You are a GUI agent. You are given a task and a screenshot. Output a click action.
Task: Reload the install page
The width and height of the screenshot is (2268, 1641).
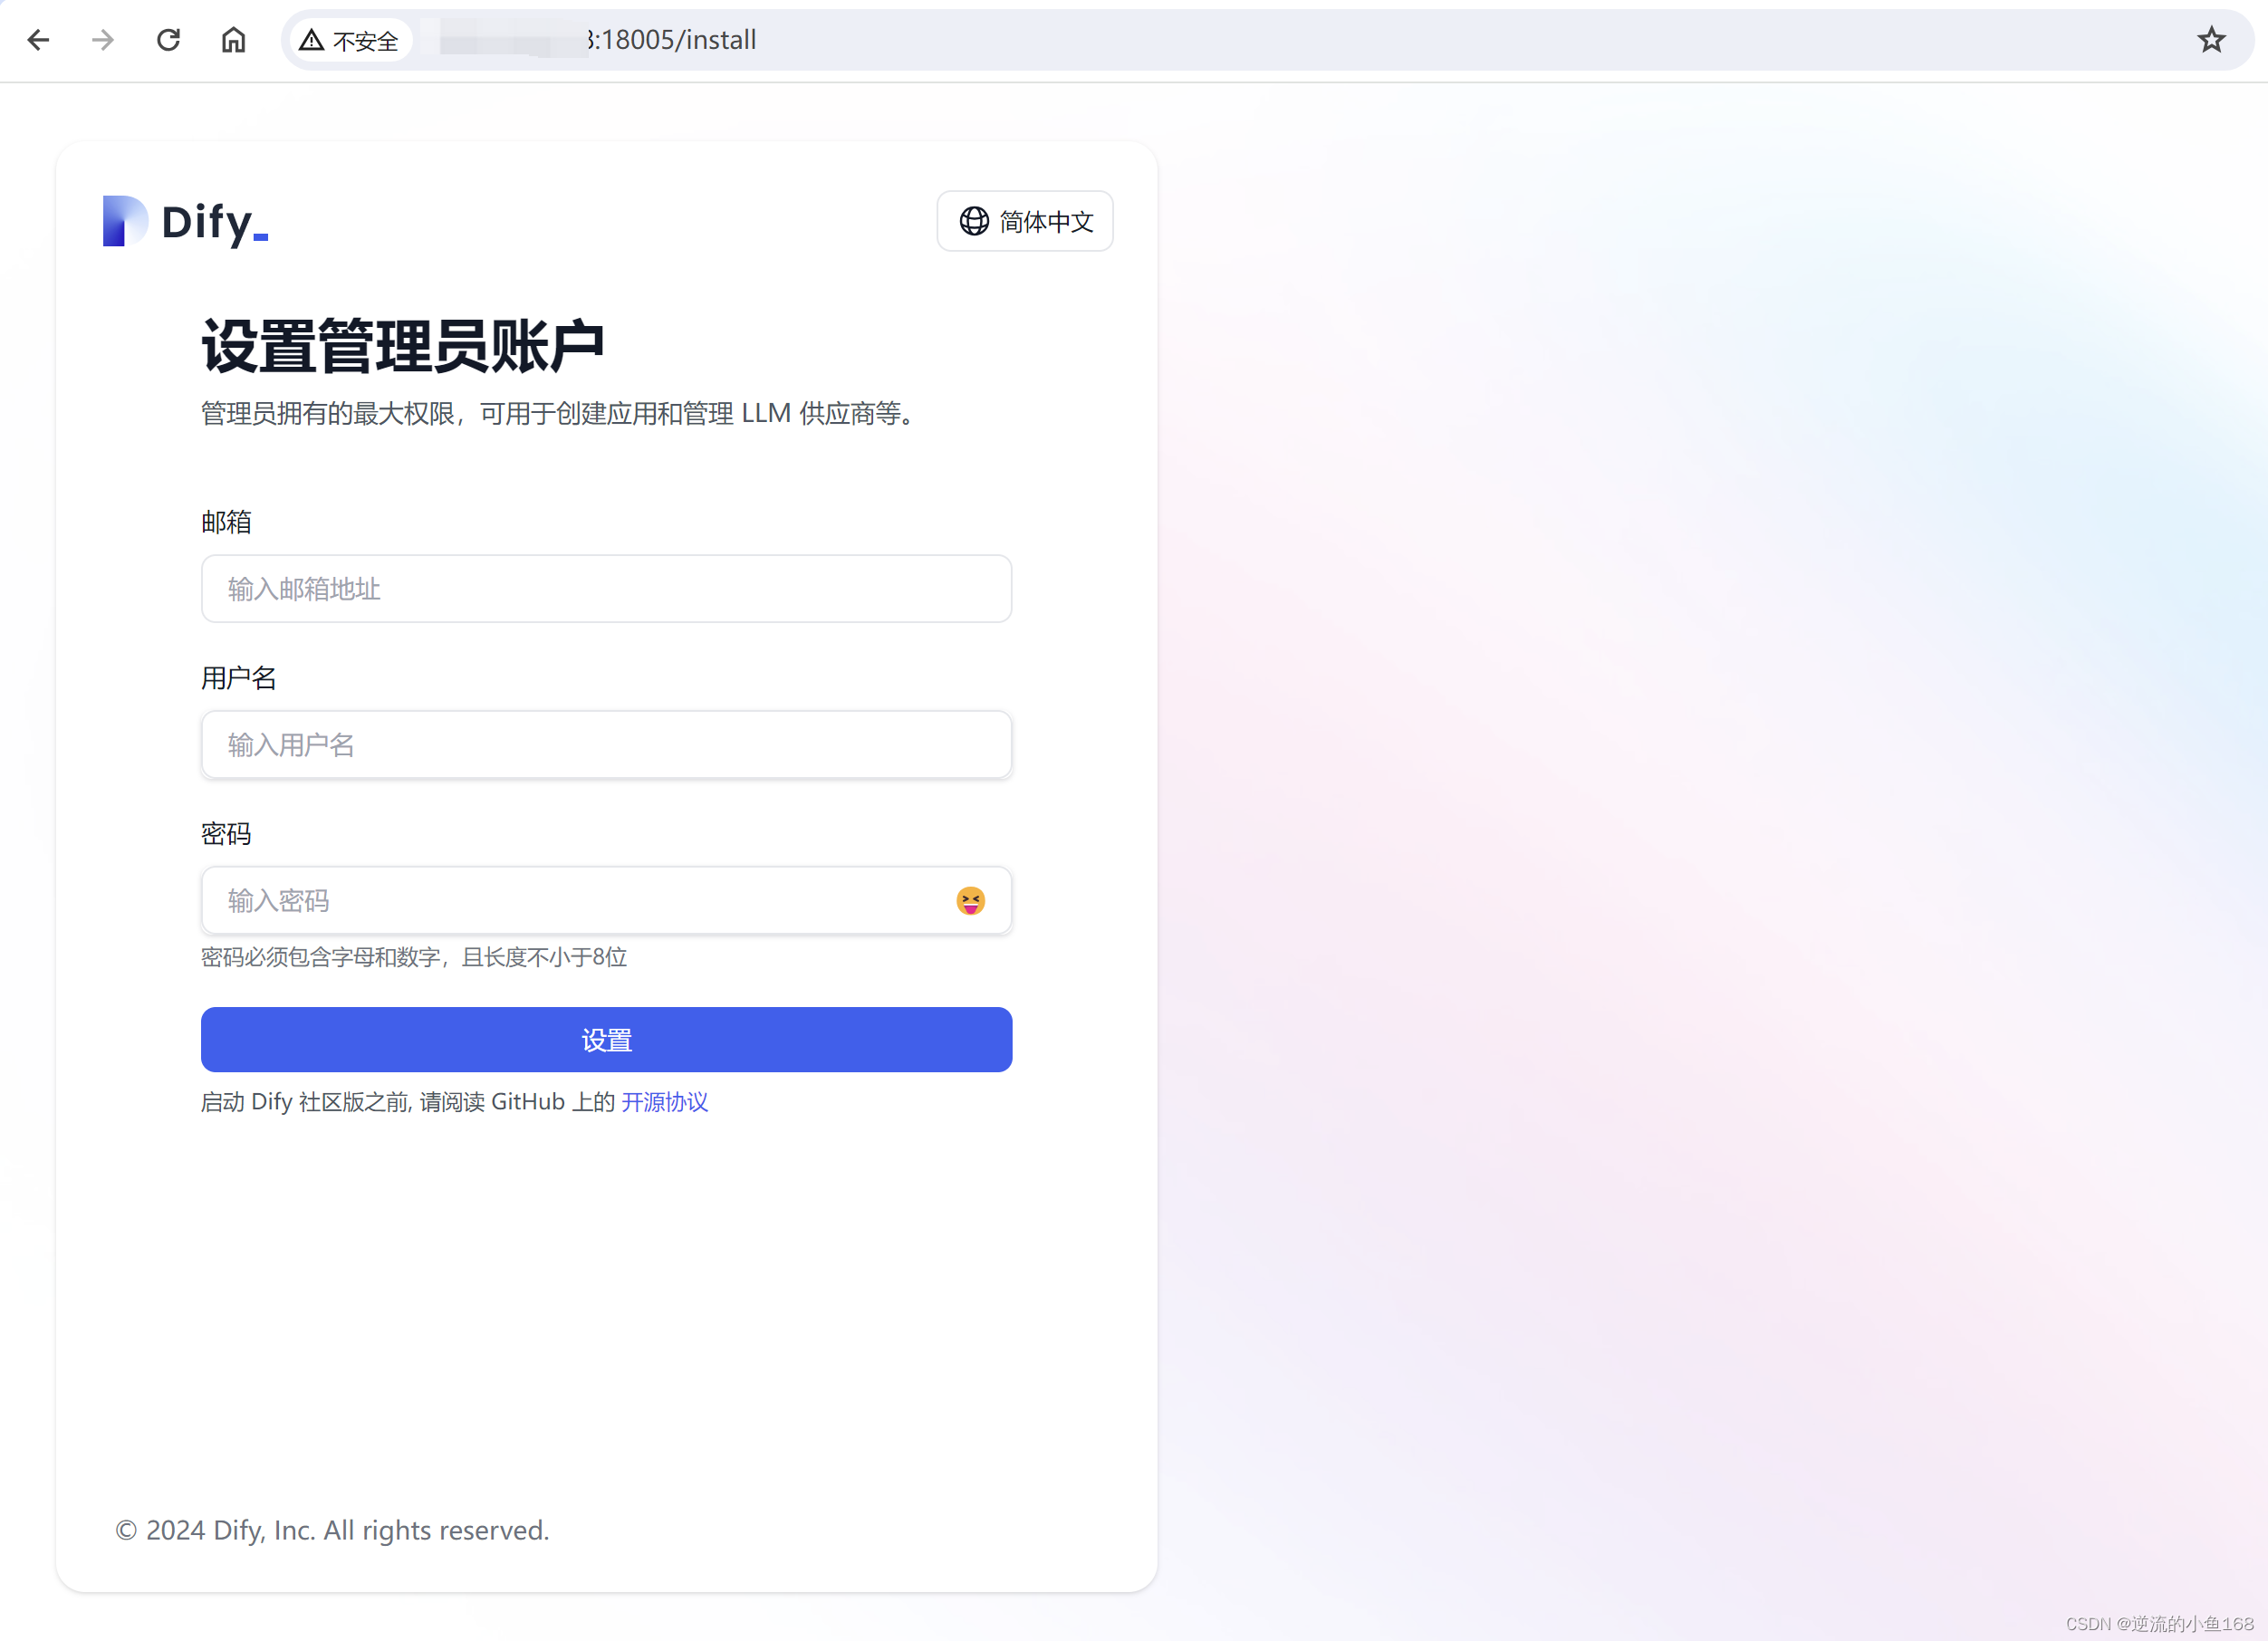pyautogui.click(x=168, y=40)
